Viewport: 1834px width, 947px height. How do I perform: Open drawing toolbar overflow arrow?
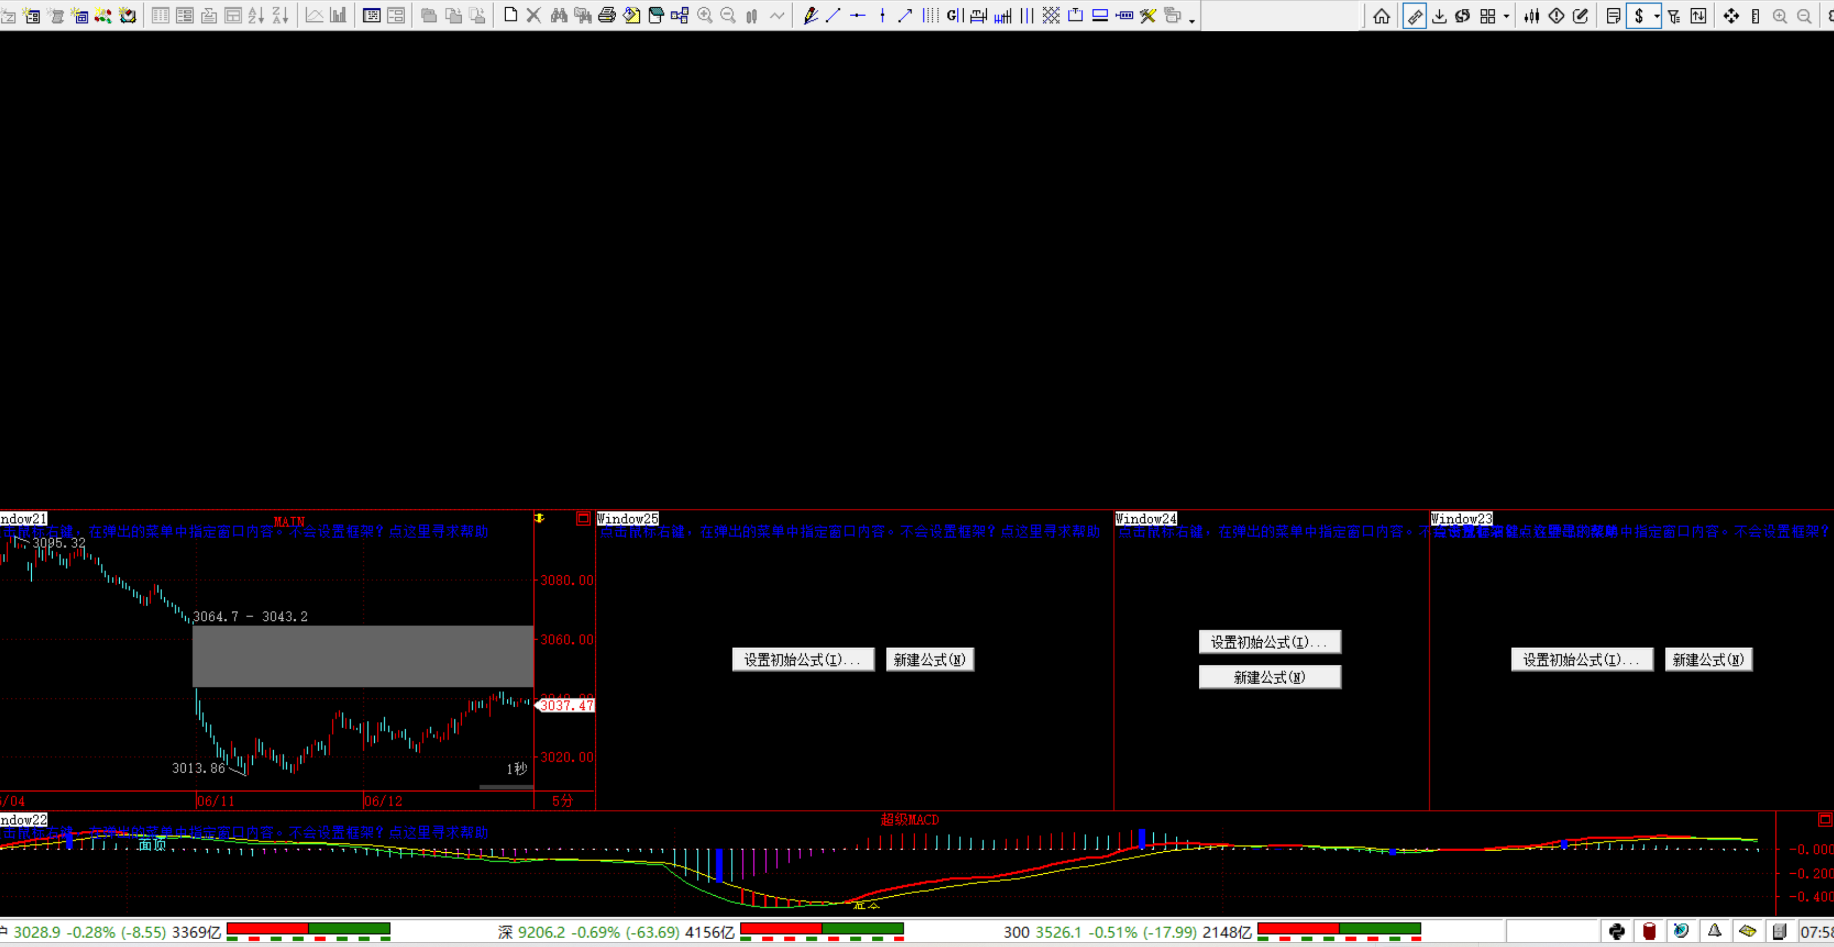coord(1192,21)
